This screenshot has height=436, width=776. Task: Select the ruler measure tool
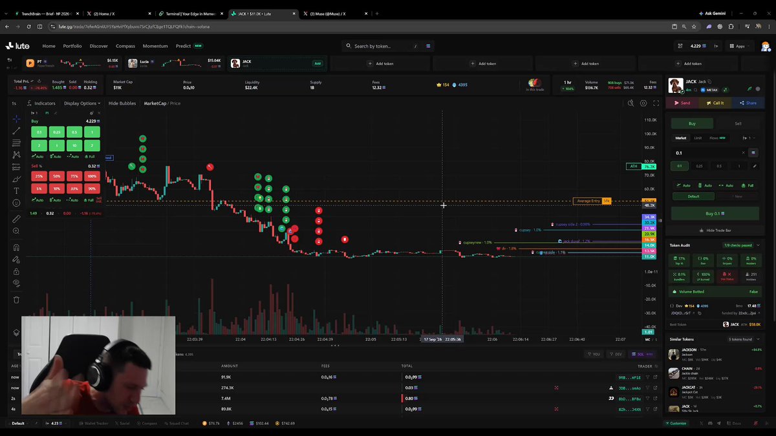pos(16,219)
